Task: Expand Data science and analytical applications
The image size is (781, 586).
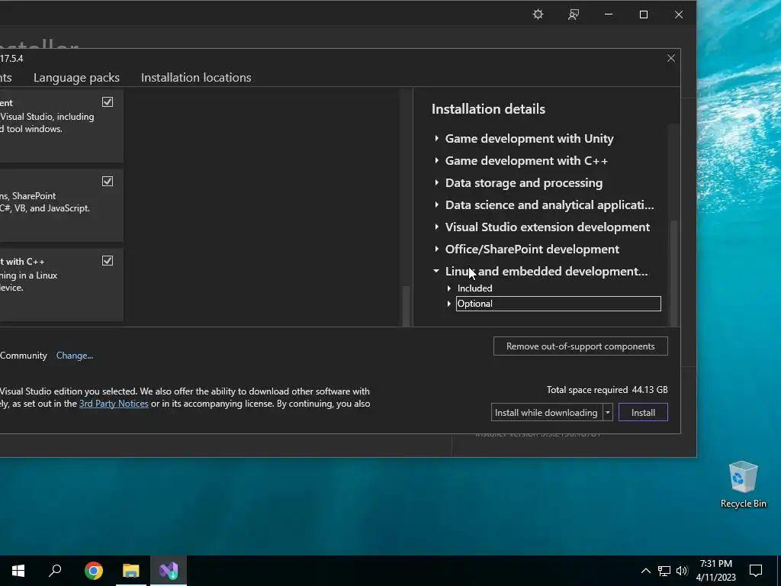Action: tap(437, 204)
